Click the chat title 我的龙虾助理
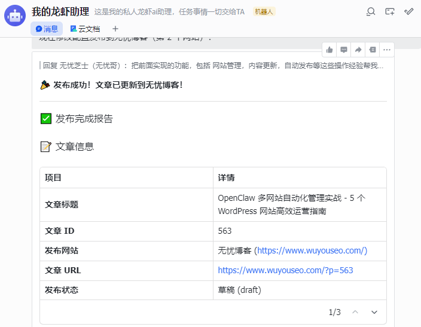 (60, 11)
